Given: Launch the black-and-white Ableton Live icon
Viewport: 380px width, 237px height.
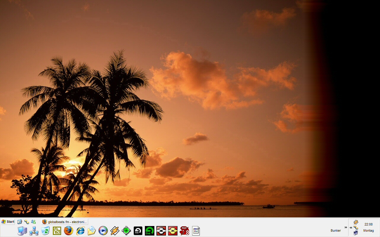Looking at the screenshot, I should pos(138,231).
